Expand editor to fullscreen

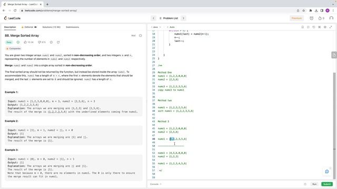point(331,27)
